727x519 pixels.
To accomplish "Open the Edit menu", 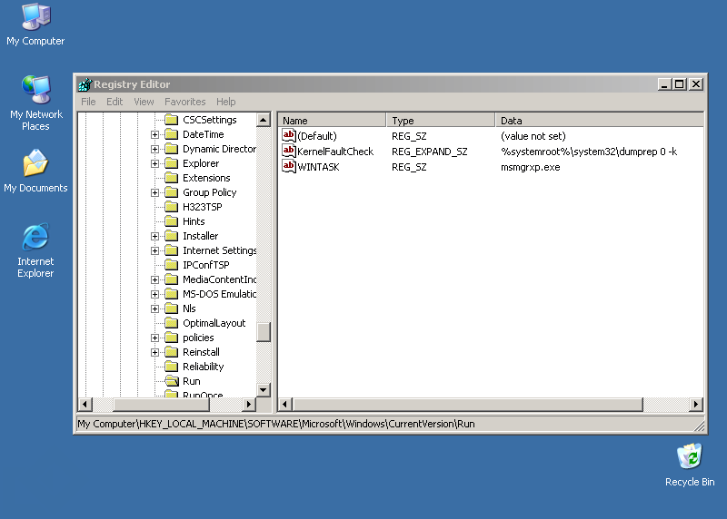I will 115,102.
